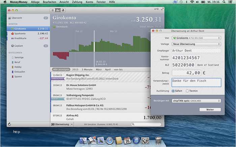The width and height of the screenshot is (236, 147).
Task: Open the Überweisung dropdown in bottom bar
Action: (62, 124)
